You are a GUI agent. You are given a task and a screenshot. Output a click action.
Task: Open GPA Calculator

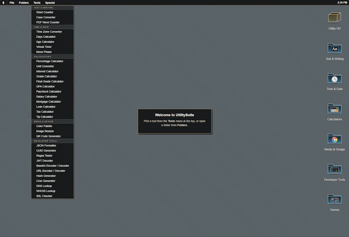click(x=52, y=87)
